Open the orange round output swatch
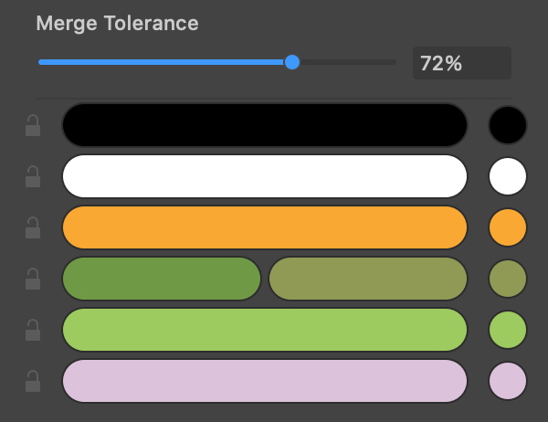This screenshot has width=548, height=422. coord(508,227)
